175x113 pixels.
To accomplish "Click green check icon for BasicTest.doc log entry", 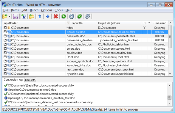I will (x=6, y=85).
